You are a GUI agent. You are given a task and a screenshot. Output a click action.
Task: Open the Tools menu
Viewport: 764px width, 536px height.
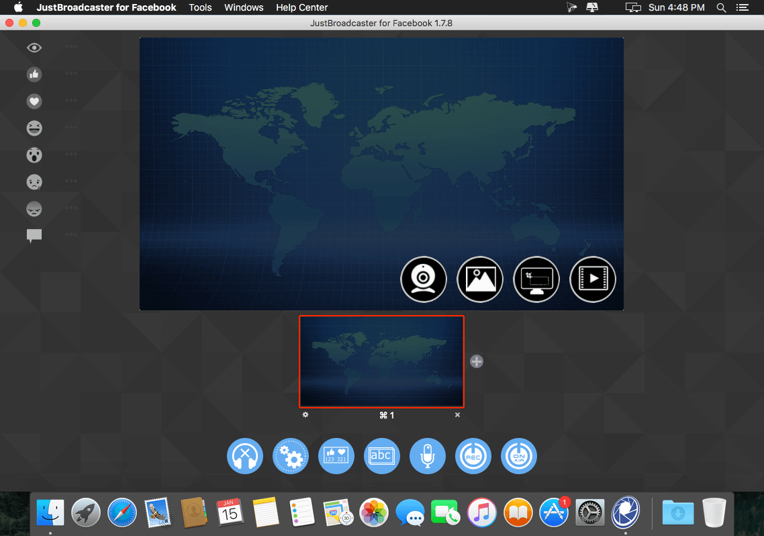pos(200,7)
